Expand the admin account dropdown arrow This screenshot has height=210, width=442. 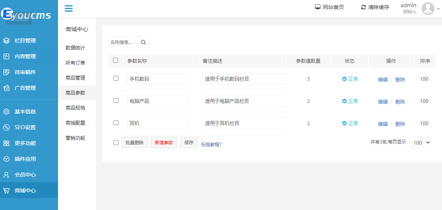(x=438, y=9)
